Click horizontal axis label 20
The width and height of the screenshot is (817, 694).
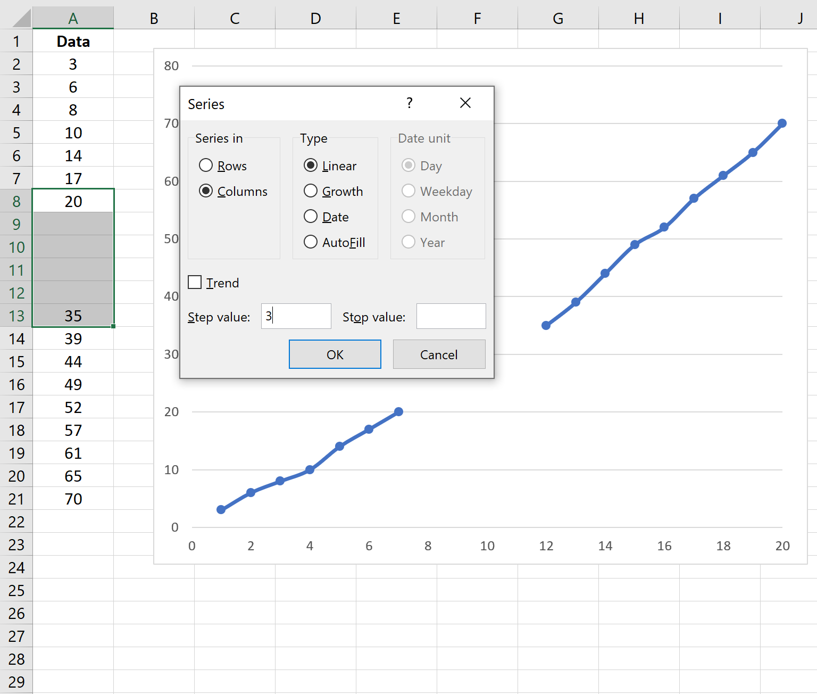point(782,546)
